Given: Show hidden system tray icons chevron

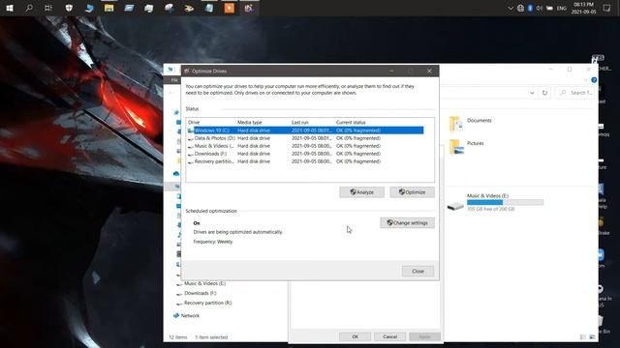Looking at the screenshot, I should point(511,9).
